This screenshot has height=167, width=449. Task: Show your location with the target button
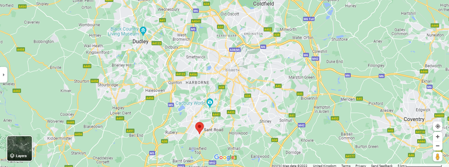(x=437, y=126)
